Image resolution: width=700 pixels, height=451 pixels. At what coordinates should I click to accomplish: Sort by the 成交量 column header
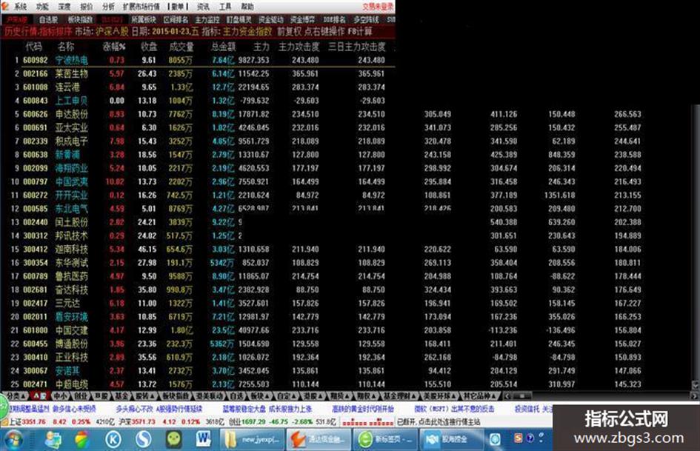[x=181, y=47]
